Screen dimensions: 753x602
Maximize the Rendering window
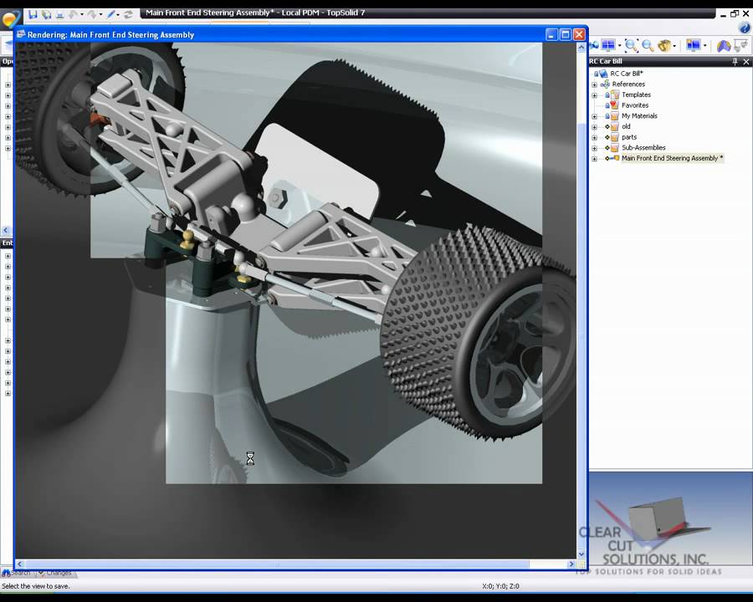tap(566, 34)
